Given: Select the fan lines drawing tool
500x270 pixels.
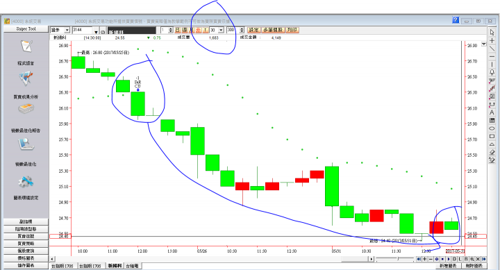Looking at the screenshot, I should tap(492, 81).
